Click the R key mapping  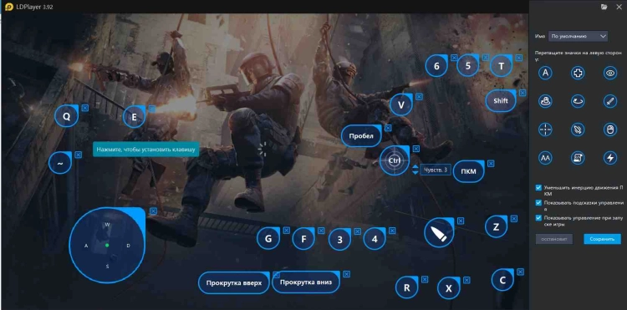[x=406, y=287]
